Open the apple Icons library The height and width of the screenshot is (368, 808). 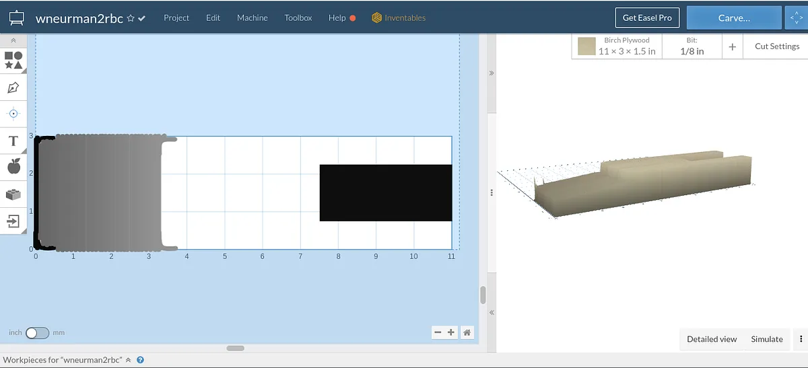coord(13,166)
